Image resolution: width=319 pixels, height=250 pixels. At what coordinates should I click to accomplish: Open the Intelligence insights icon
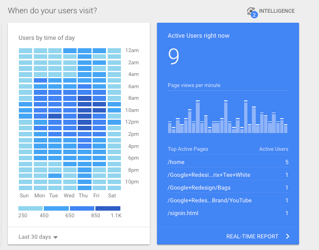[x=251, y=11]
